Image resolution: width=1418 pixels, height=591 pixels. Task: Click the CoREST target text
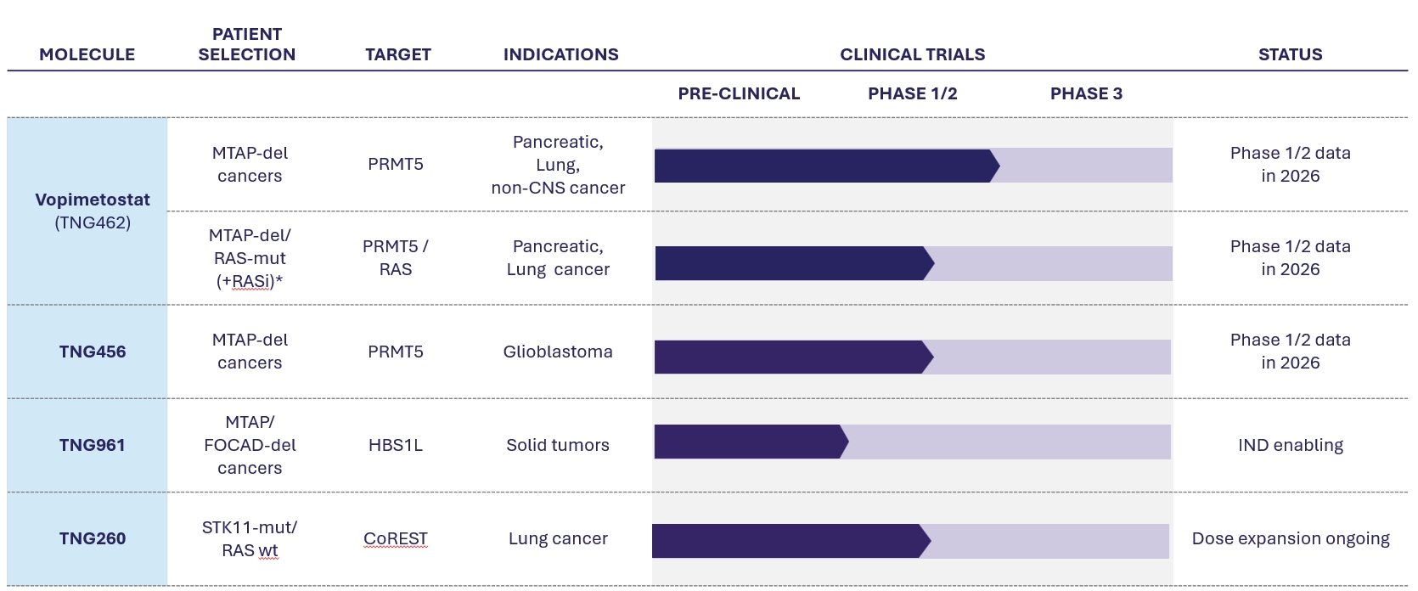[396, 538]
